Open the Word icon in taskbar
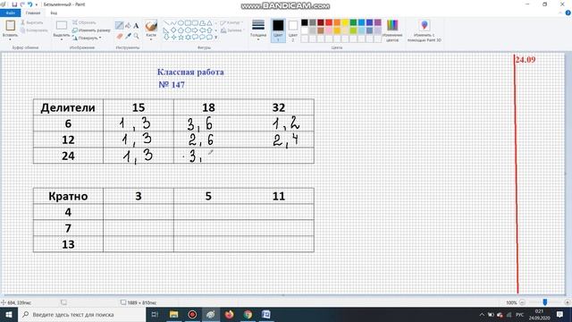This screenshot has width=572, height=322. click(266, 314)
